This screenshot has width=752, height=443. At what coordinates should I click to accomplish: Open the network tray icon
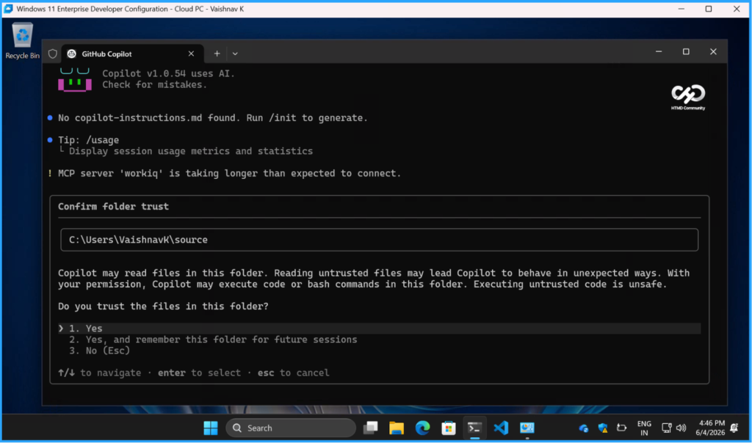(666, 428)
